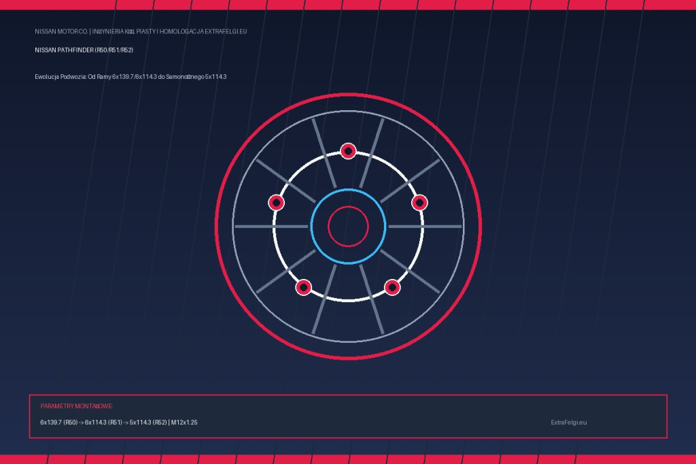696x464 pixels.
Task: Click the lower-right bolt hole on the wheel
Action: click(392, 287)
